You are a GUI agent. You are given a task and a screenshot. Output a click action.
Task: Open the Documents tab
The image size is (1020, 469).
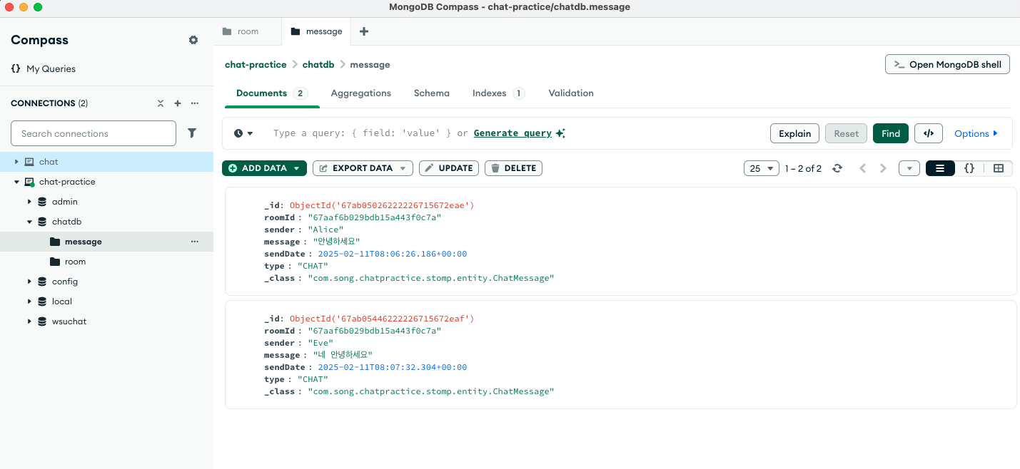272,93
